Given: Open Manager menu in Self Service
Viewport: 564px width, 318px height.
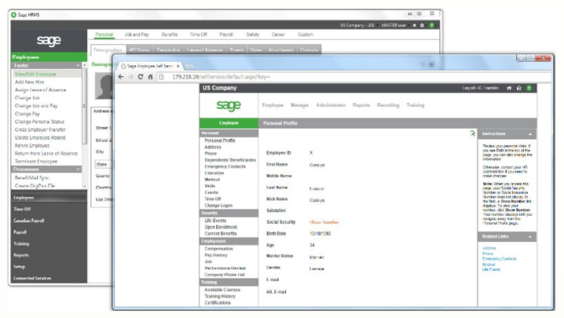Looking at the screenshot, I should coord(299,105).
